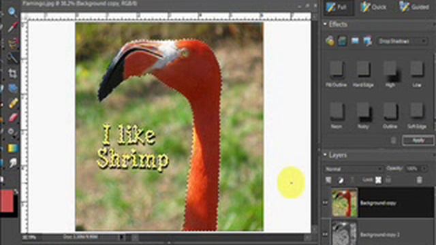Viewport: 436px width, 245px height.
Task: Create a new layer
Action: pos(328,180)
